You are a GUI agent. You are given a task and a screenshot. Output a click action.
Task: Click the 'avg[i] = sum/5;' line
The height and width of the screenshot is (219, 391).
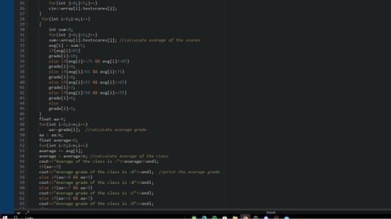tap(67, 46)
